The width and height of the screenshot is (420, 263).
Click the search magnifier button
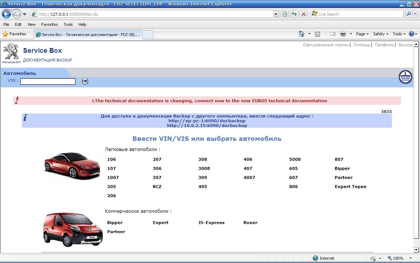[x=408, y=14]
